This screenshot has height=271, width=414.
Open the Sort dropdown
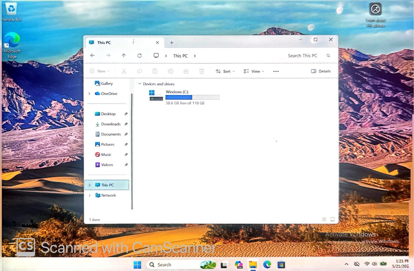point(225,71)
